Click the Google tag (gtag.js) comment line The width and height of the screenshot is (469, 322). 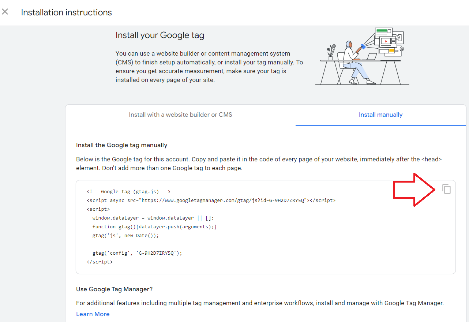tap(129, 191)
